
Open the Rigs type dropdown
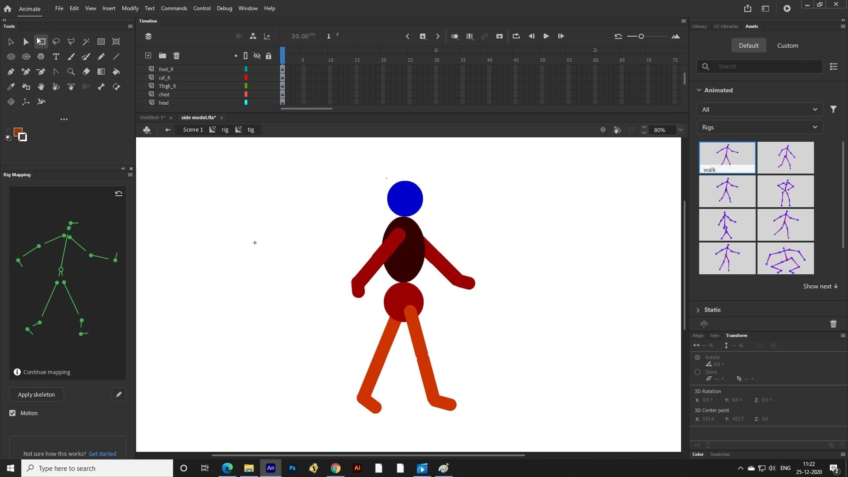pos(760,127)
